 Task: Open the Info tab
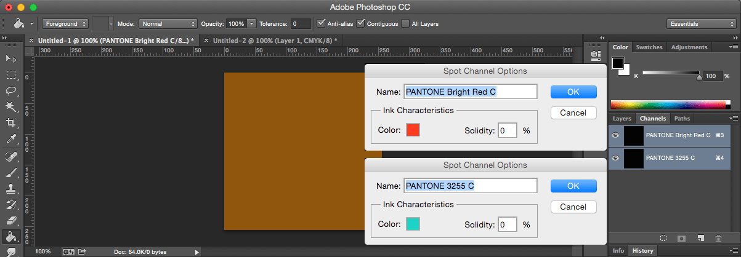618,251
